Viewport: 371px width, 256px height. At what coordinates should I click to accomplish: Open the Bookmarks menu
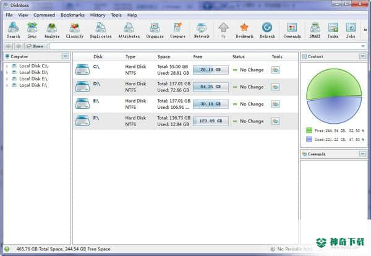click(x=72, y=15)
